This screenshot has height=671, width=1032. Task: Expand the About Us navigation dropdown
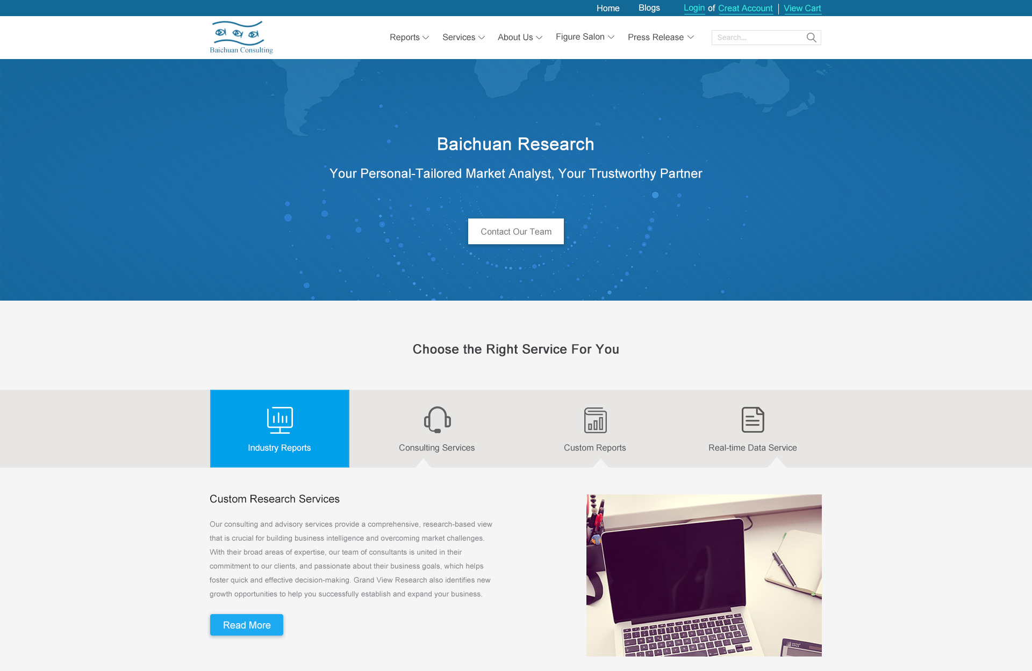click(x=520, y=38)
